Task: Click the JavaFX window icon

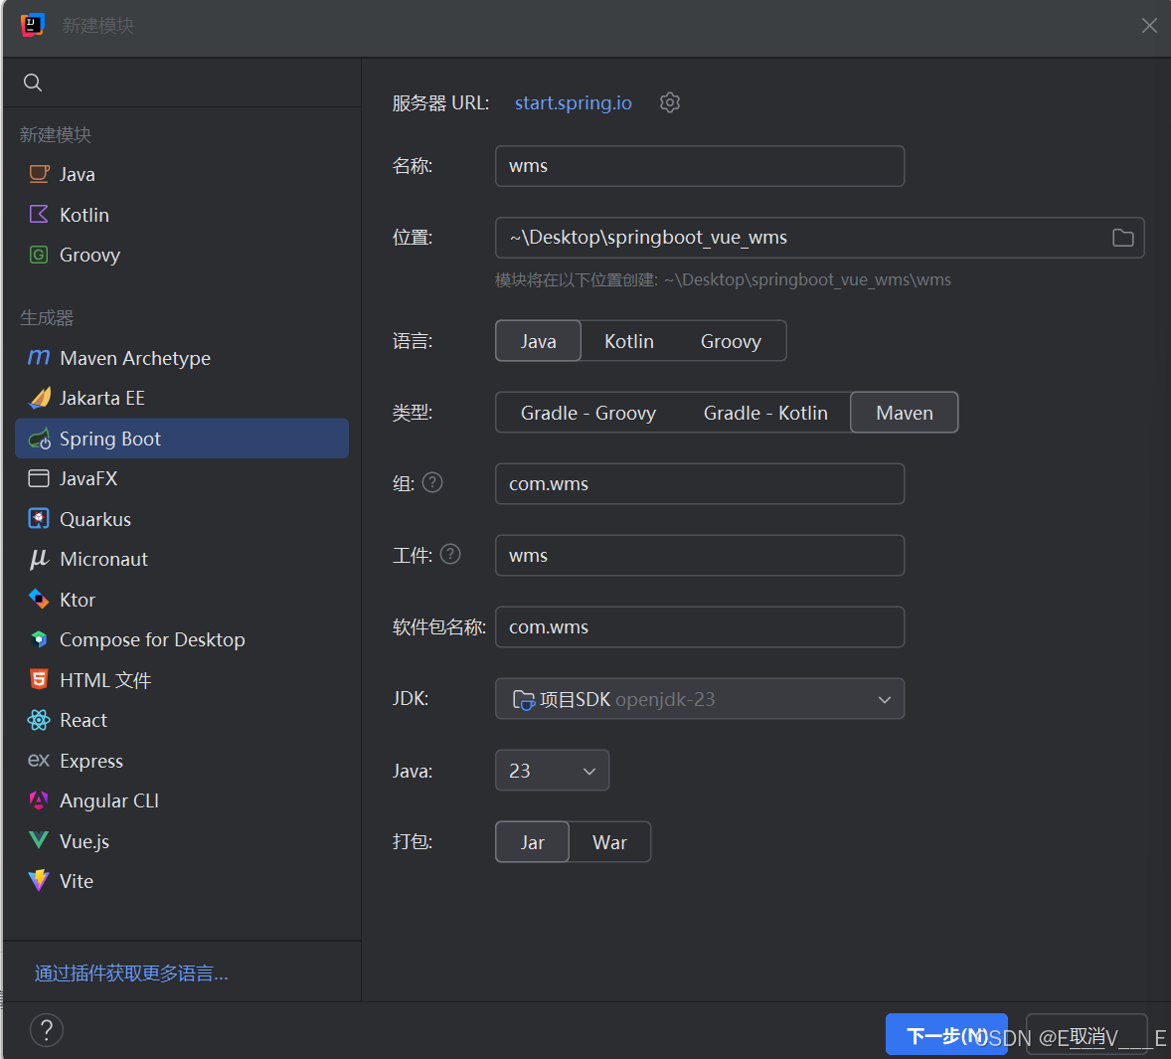Action: click(x=39, y=478)
